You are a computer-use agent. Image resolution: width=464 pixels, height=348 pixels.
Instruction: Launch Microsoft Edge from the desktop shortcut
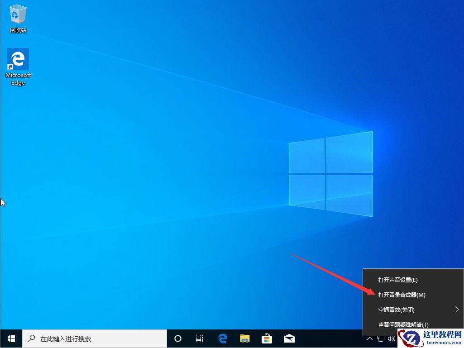click(x=18, y=60)
